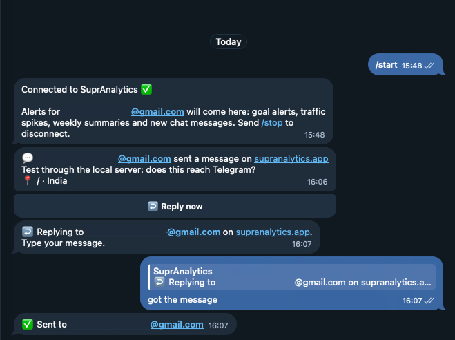Click the gmail.com link in Connected message
Screen dimensions: 455x340
click(157, 112)
